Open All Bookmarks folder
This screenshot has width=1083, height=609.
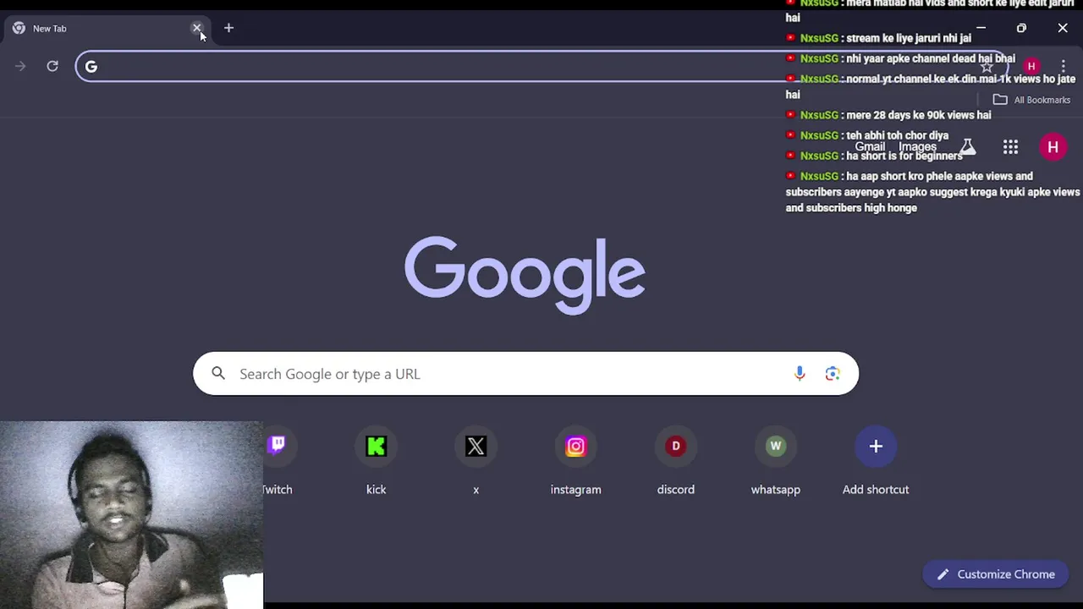tap(1032, 100)
